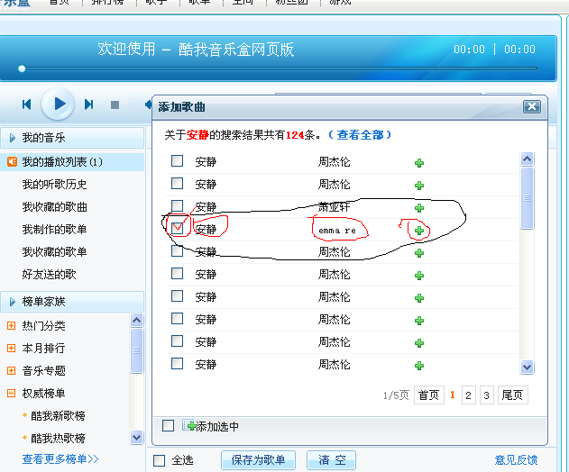569x472 pixels.
Task: Click 查看更多榜单>> link
Action: pyautogui.click(x=60, y=459)
